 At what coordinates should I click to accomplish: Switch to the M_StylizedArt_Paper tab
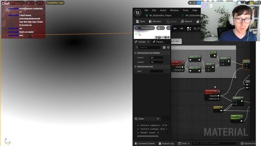(x=159, y=15)
